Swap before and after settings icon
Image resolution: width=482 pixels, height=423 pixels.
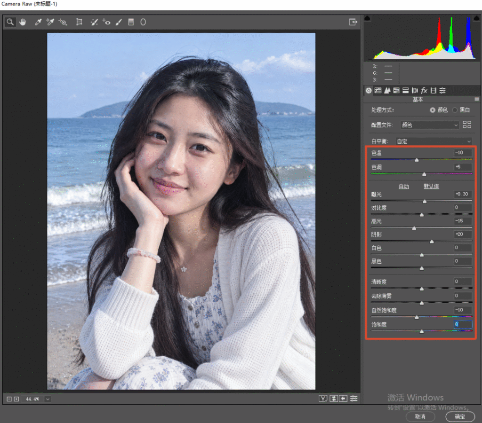[x=334, y=399]
